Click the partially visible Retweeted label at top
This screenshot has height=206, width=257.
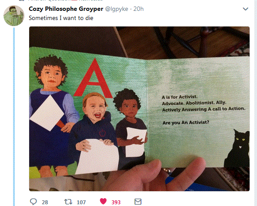point(91,0)
